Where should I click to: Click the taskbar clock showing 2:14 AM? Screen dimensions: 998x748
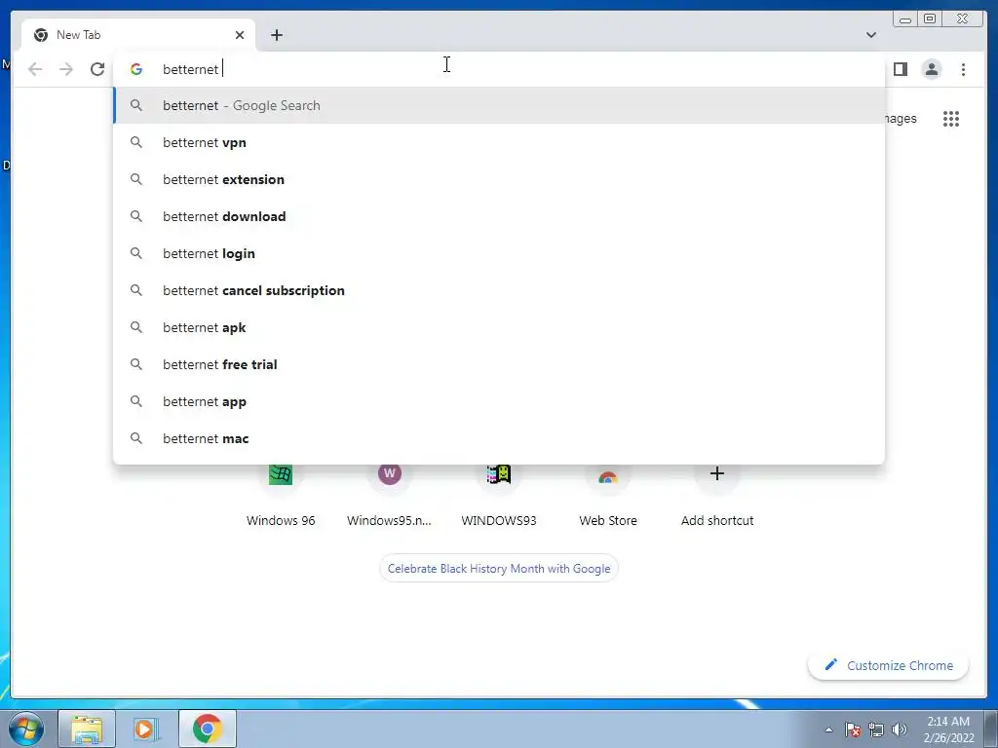pos(948,729)
